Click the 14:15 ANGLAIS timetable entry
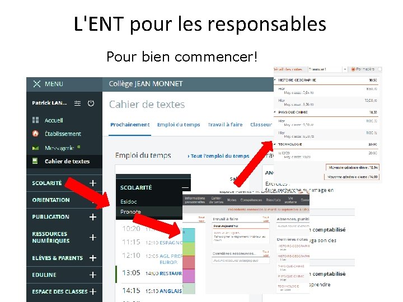The width and height of the screenshot is (403, 302). coord(152,291)
